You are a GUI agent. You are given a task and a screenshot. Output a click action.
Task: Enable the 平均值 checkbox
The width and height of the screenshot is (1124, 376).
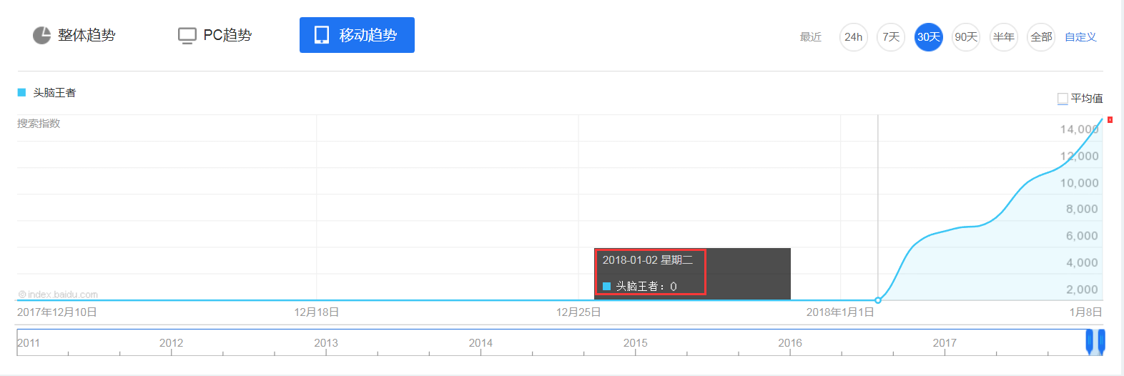point(1063,99)
